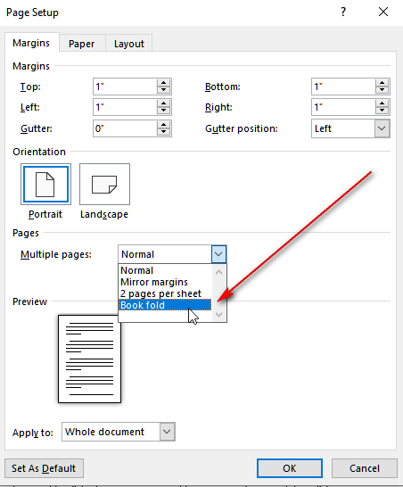The height and width of the screenshot is (487, 403).
Task: Increase the Top margin value
Action: click(x=164, y=83)
